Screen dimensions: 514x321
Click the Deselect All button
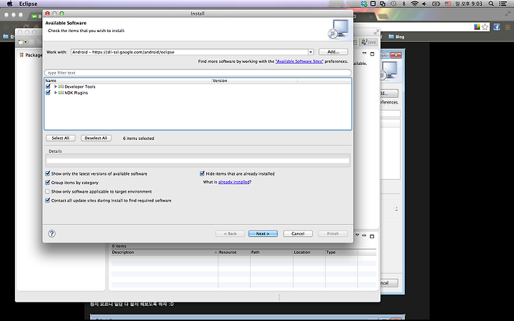(x=96, y=138)
